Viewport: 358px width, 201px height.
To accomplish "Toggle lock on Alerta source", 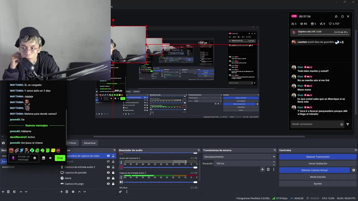I will [x=113, y=178].
